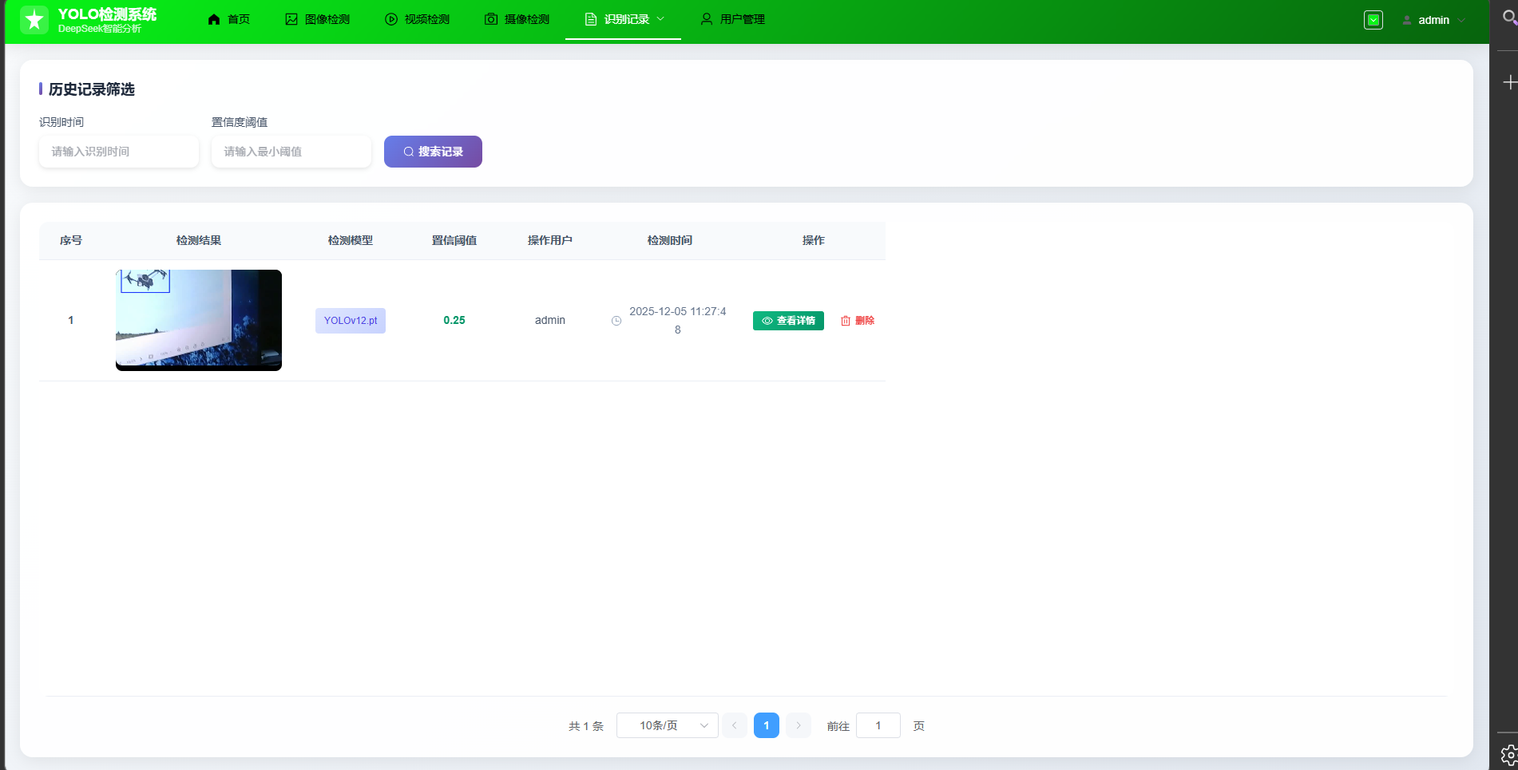This screenshot has width=1518, height=770.
Task: Click the 2025-12-05 timestamp cell
Action: tap(678, 320)
